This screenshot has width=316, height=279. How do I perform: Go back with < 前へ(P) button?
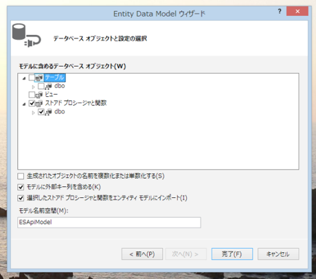tap(142, 254)
